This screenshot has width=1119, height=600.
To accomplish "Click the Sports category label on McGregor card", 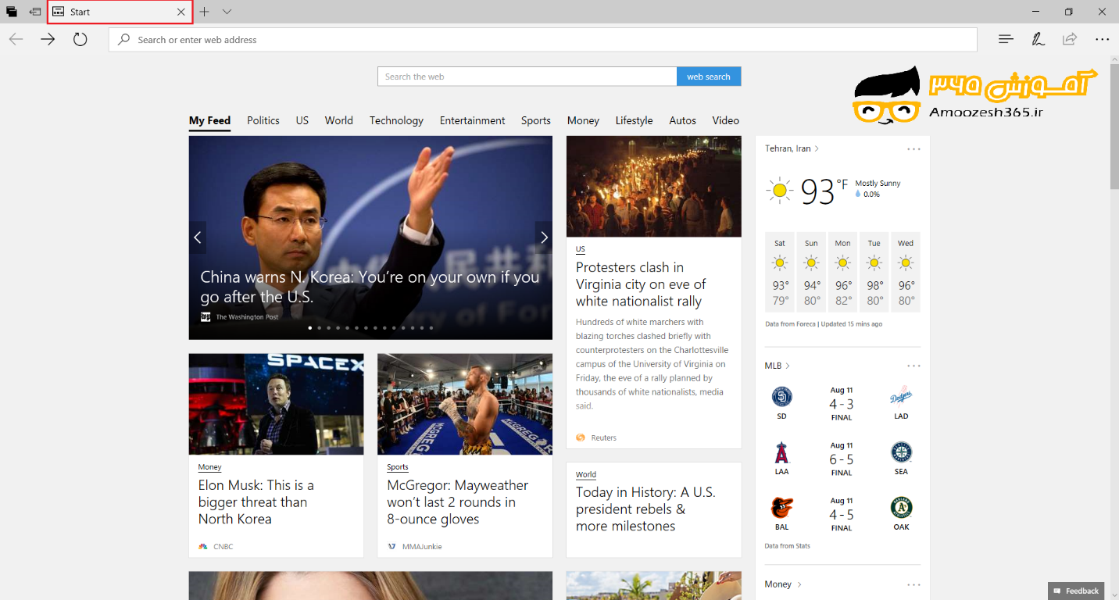I will [398, 467].
